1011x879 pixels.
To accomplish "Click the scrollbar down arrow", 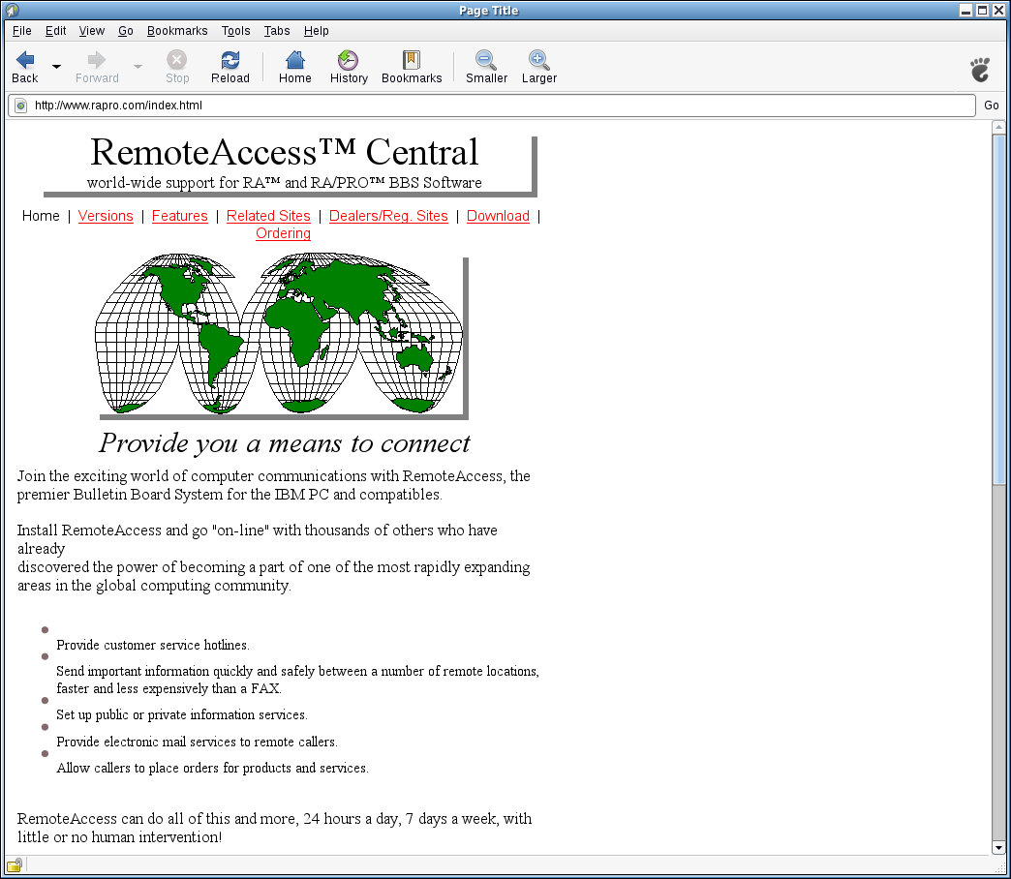I will [x=998, y=848].
